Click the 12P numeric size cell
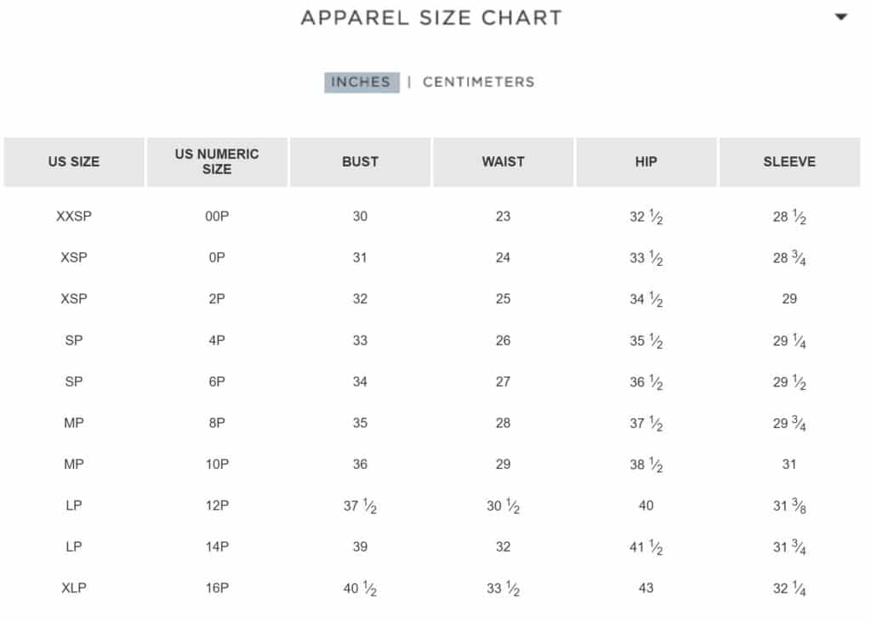 coord(217,505)
